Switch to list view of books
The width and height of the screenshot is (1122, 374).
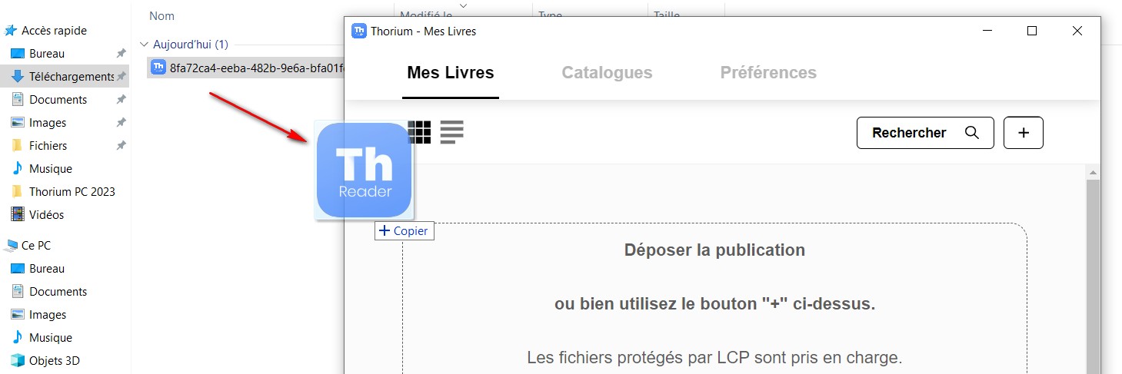[451, 132]
